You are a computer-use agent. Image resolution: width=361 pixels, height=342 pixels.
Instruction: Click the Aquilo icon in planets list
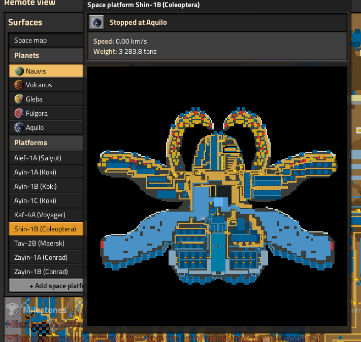(19, 127)
